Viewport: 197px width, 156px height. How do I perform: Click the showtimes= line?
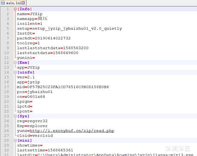[30, 145]
